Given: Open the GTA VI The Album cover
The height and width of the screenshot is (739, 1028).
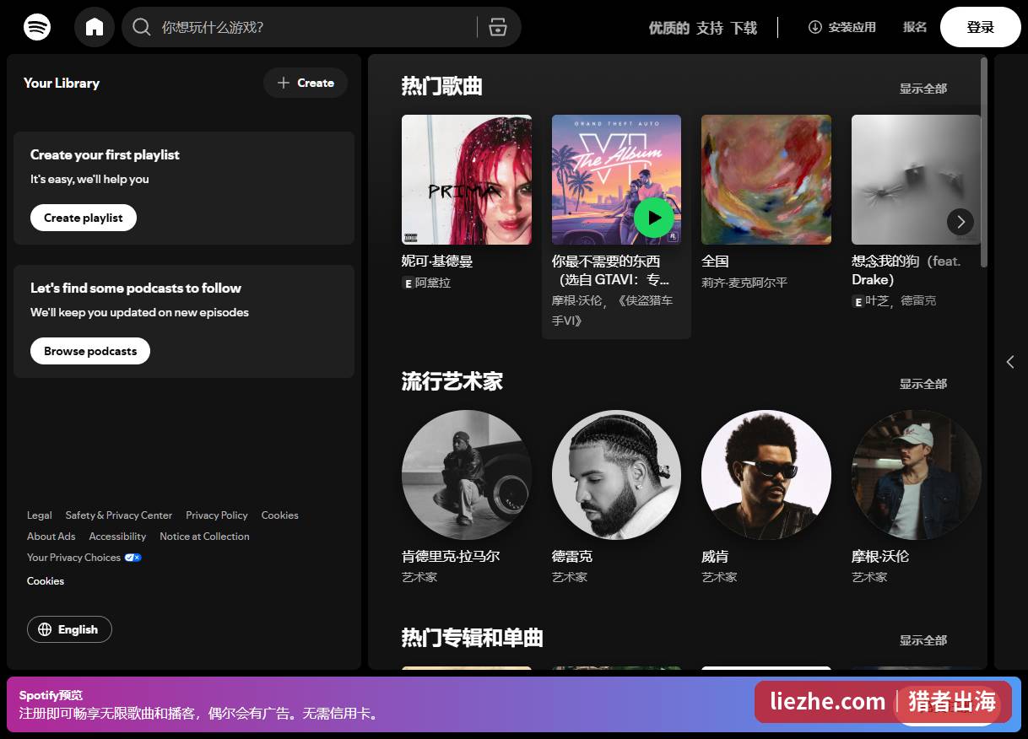Looking at the screenshot, I should click(616, 180).
